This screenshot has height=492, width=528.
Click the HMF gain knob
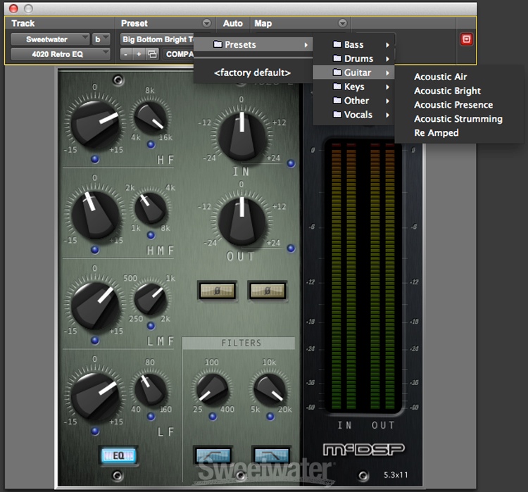pos(95,215)
